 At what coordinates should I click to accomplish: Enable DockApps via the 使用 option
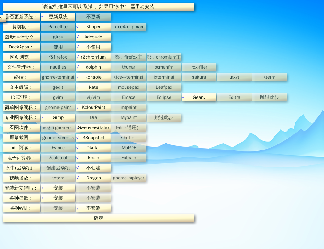tap(58, 47)
